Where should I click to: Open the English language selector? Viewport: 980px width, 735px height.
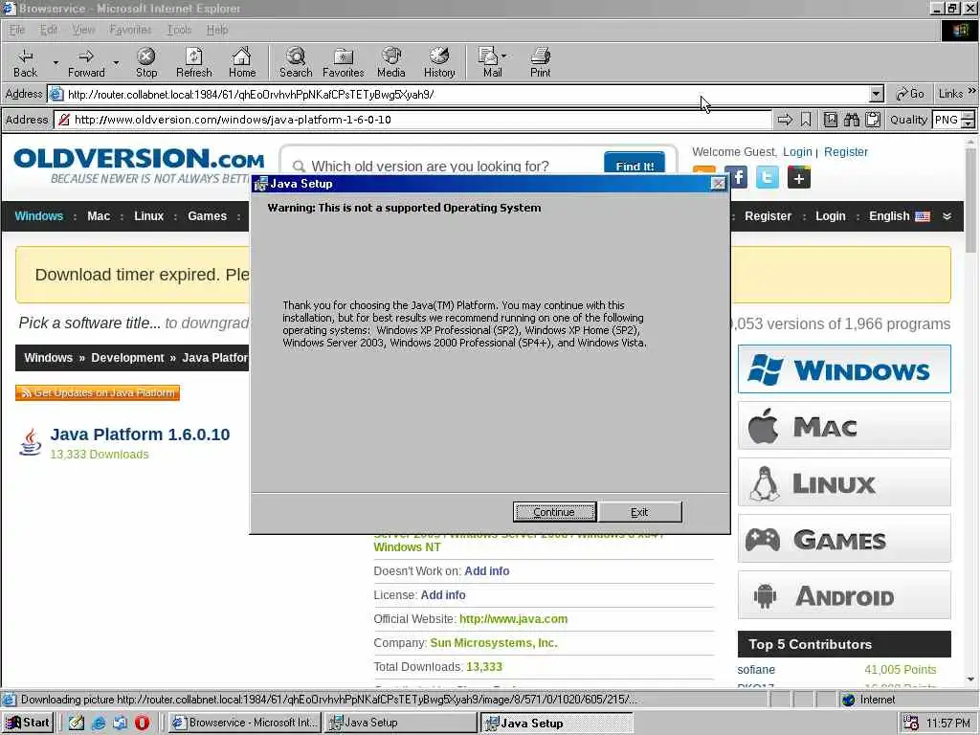tap(900, 216)
